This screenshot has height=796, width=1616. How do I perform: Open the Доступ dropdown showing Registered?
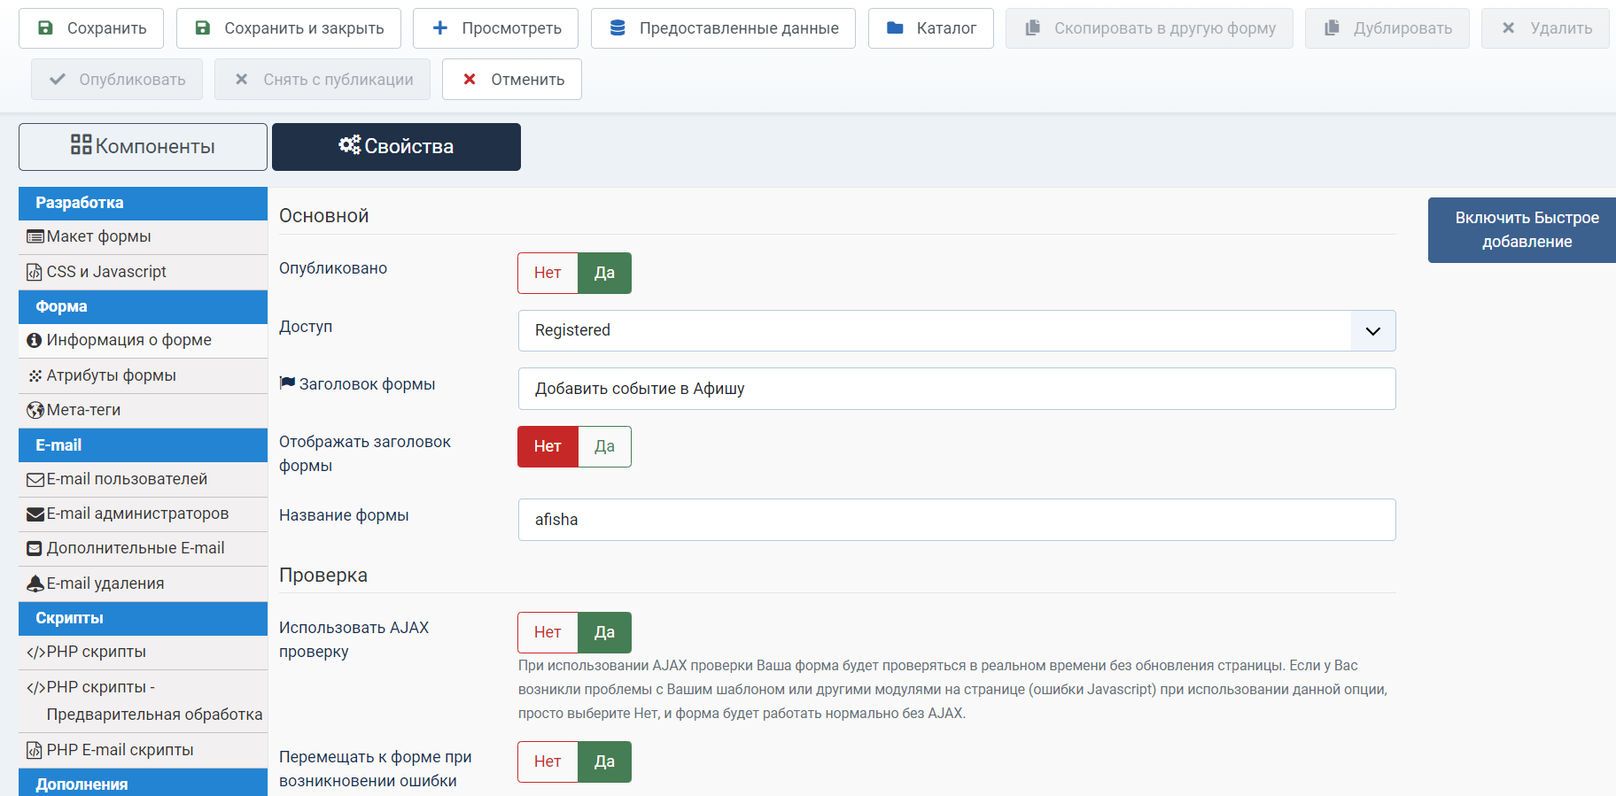935,330
